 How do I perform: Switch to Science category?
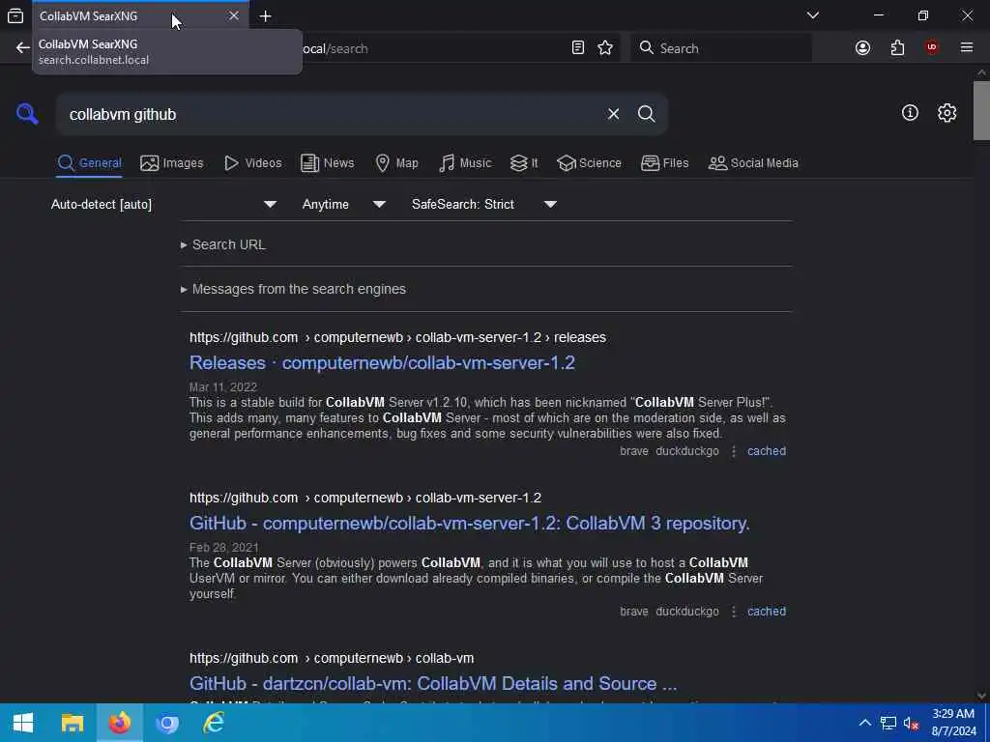[589, 162]
